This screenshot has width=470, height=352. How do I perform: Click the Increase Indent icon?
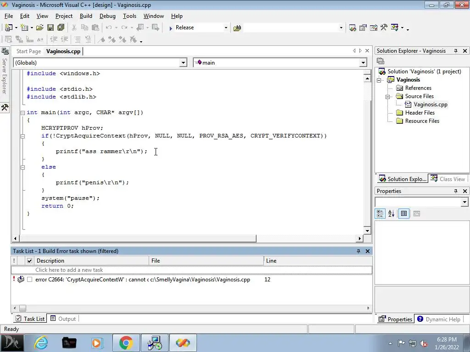coord(64,39)
